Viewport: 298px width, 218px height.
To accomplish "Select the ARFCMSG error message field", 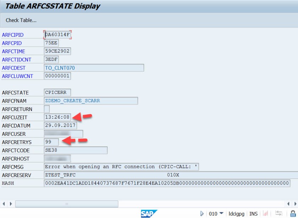I will click(121, 167).
